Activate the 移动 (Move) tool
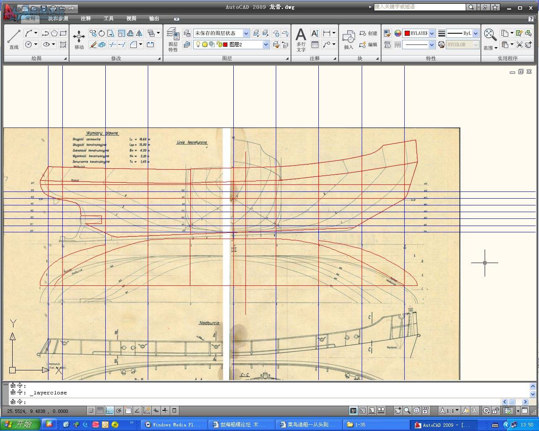539x431 pixels. [x=79, y=40]
